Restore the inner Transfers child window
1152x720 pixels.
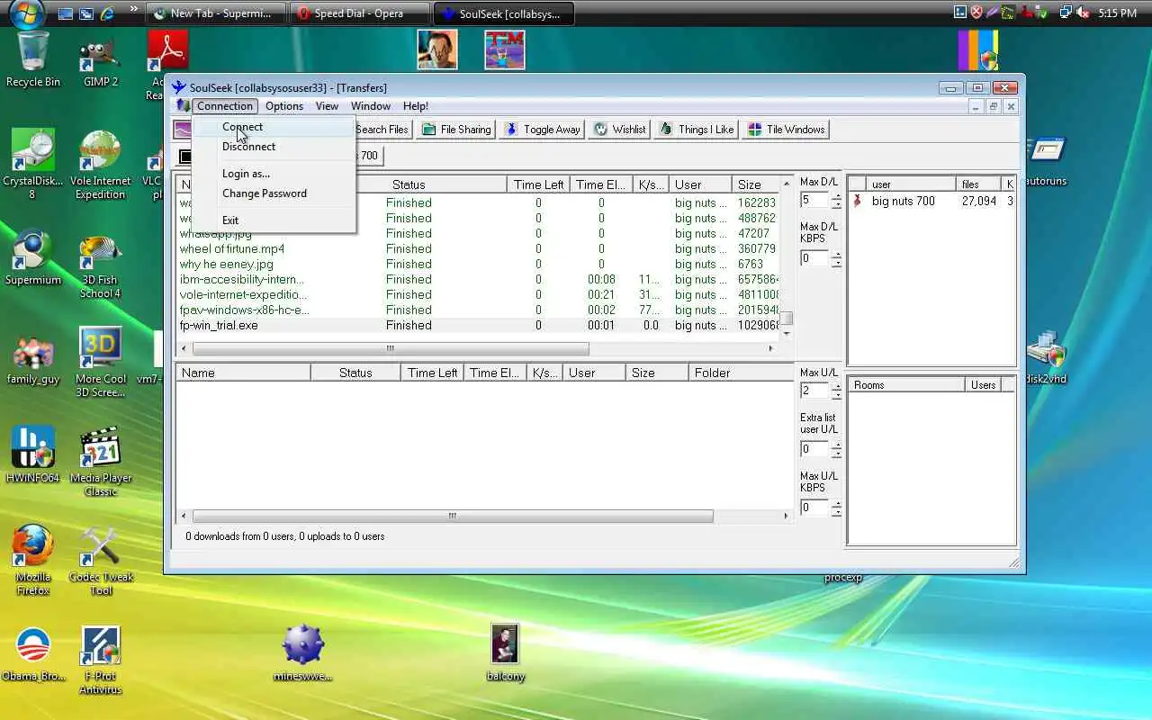coord(994,106)
